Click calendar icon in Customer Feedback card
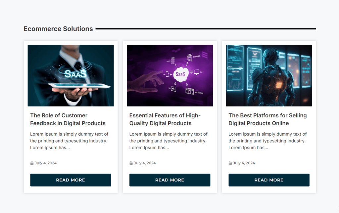This screenshot has height=213, width=339. pyautogui.click(x=32, y=163)
